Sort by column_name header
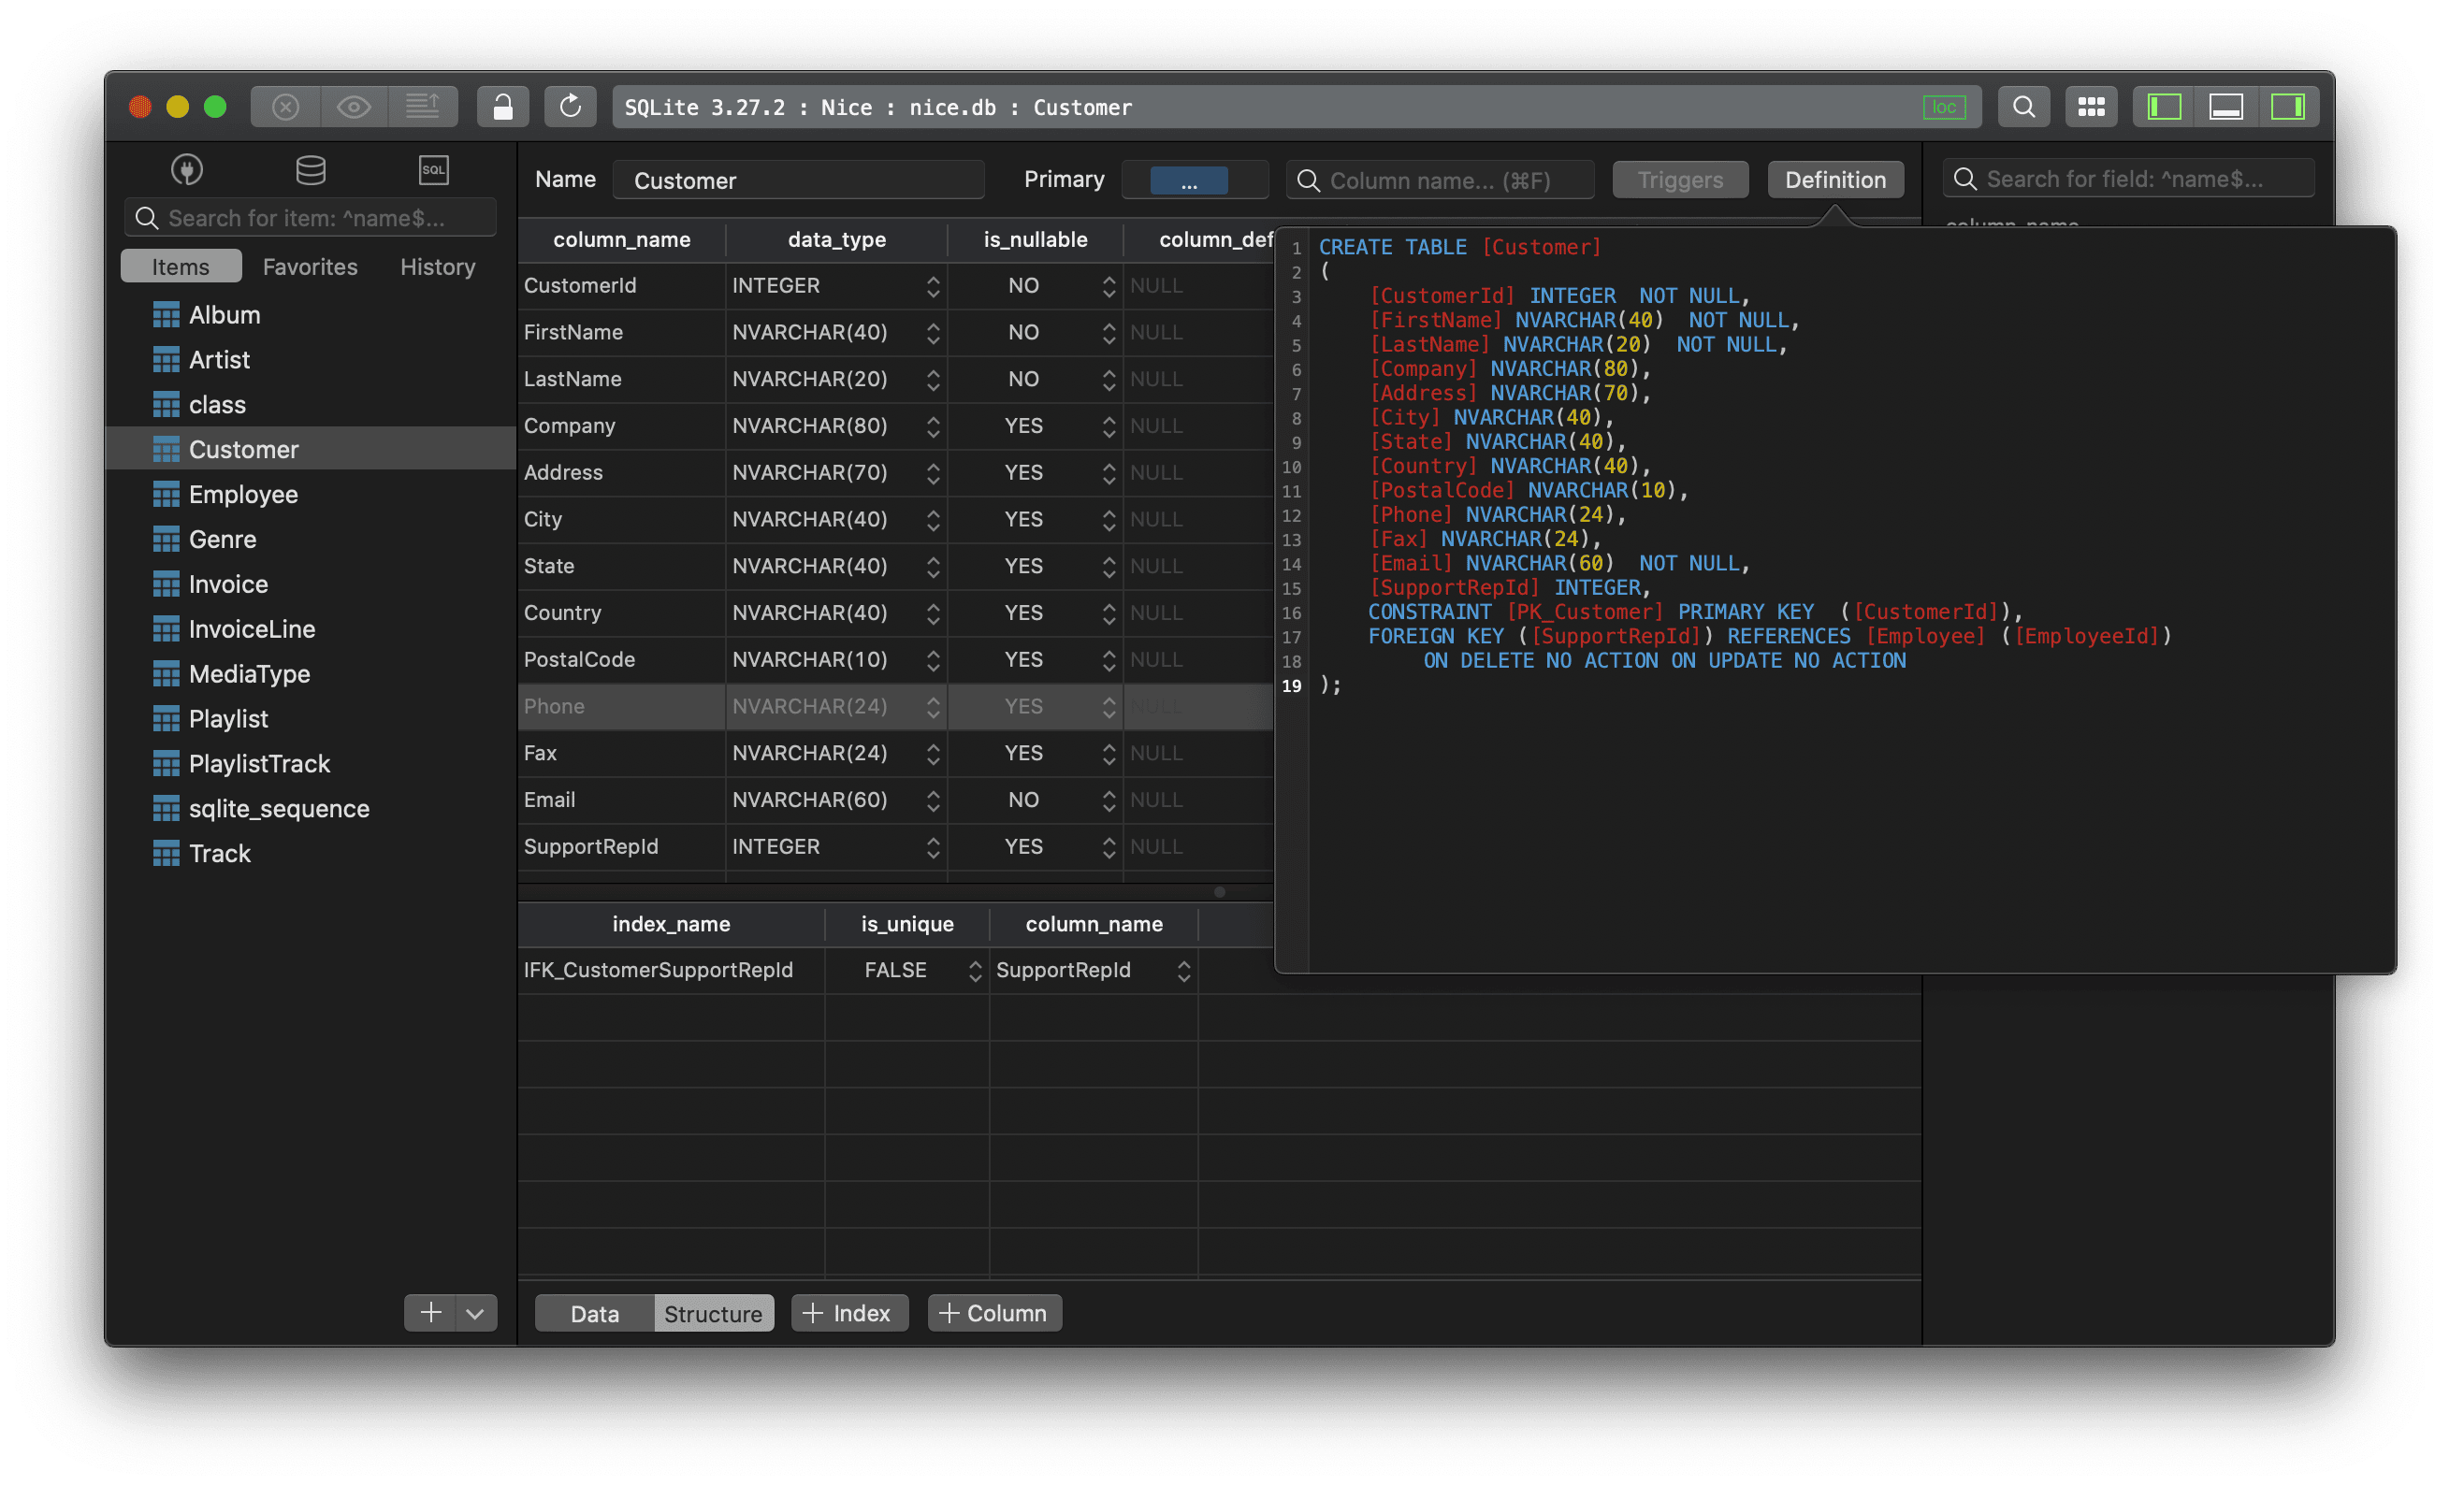The width and height of the screenshot is (2464, 1485). 621,239
